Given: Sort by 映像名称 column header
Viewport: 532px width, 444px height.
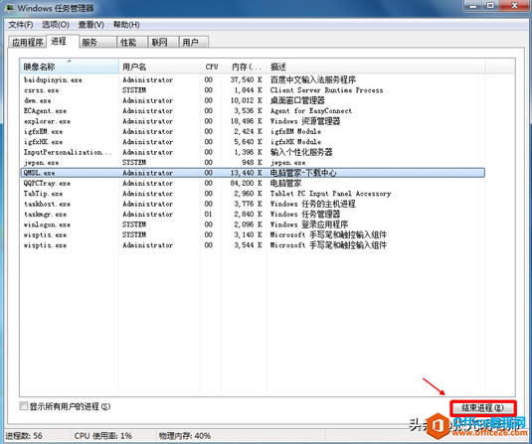Looking at the screenshot, I should coord(70,67).
